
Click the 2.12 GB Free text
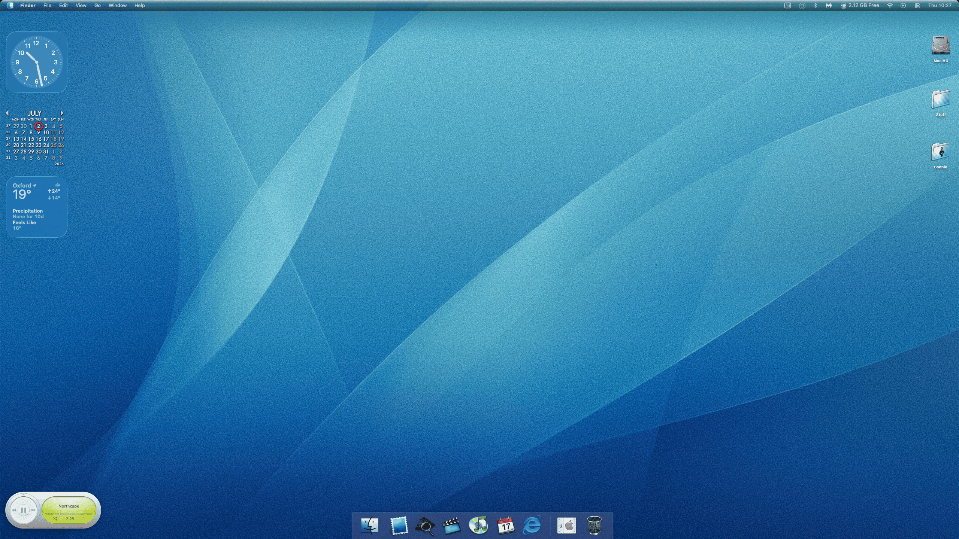(863, 5)
